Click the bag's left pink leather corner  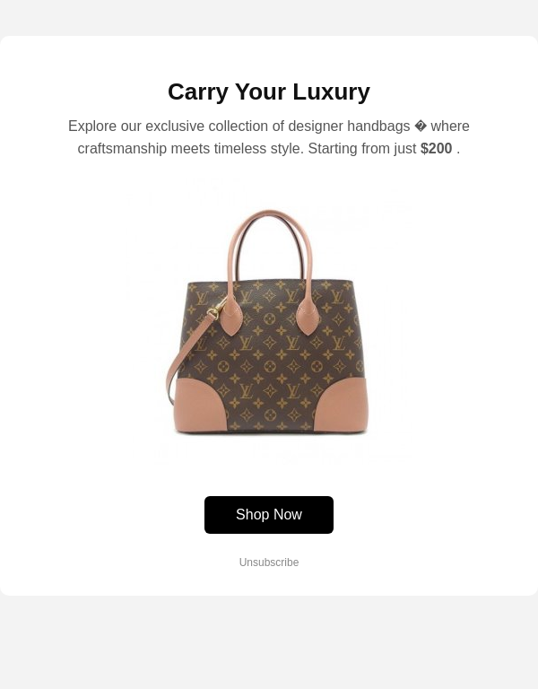coord(197,406)
